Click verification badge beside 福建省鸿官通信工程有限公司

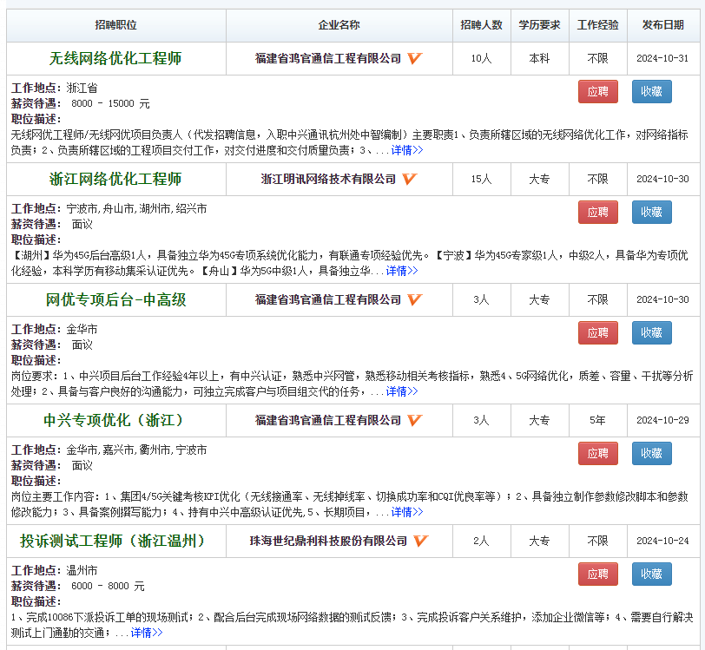[x=414, y=58]
